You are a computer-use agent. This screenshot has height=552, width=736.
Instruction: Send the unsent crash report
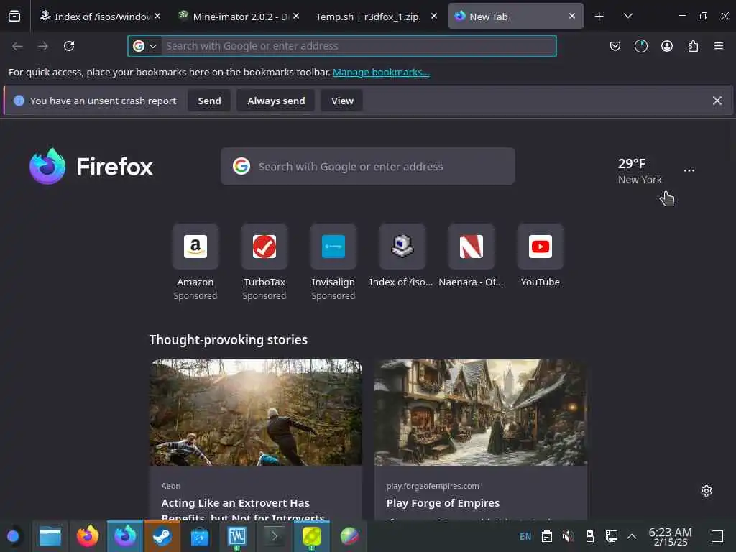[209, 101]
